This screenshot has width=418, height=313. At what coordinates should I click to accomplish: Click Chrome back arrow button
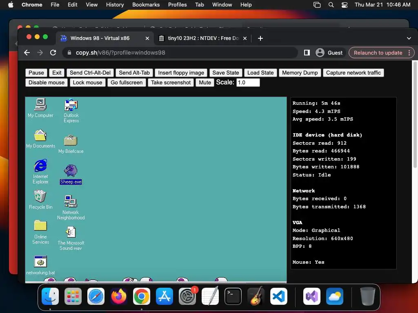coord(27,53)
